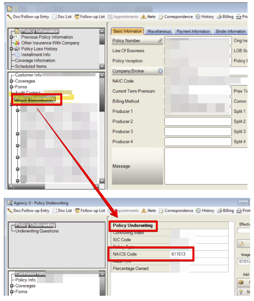Screen dimensions: 254x301
Task: Open Payment Information tab
Action: (x=193, y=31)
